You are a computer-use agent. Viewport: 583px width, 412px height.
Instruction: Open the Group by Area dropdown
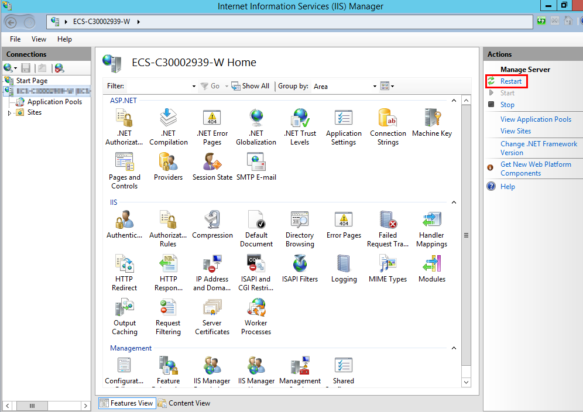click(x=375, y=86)
